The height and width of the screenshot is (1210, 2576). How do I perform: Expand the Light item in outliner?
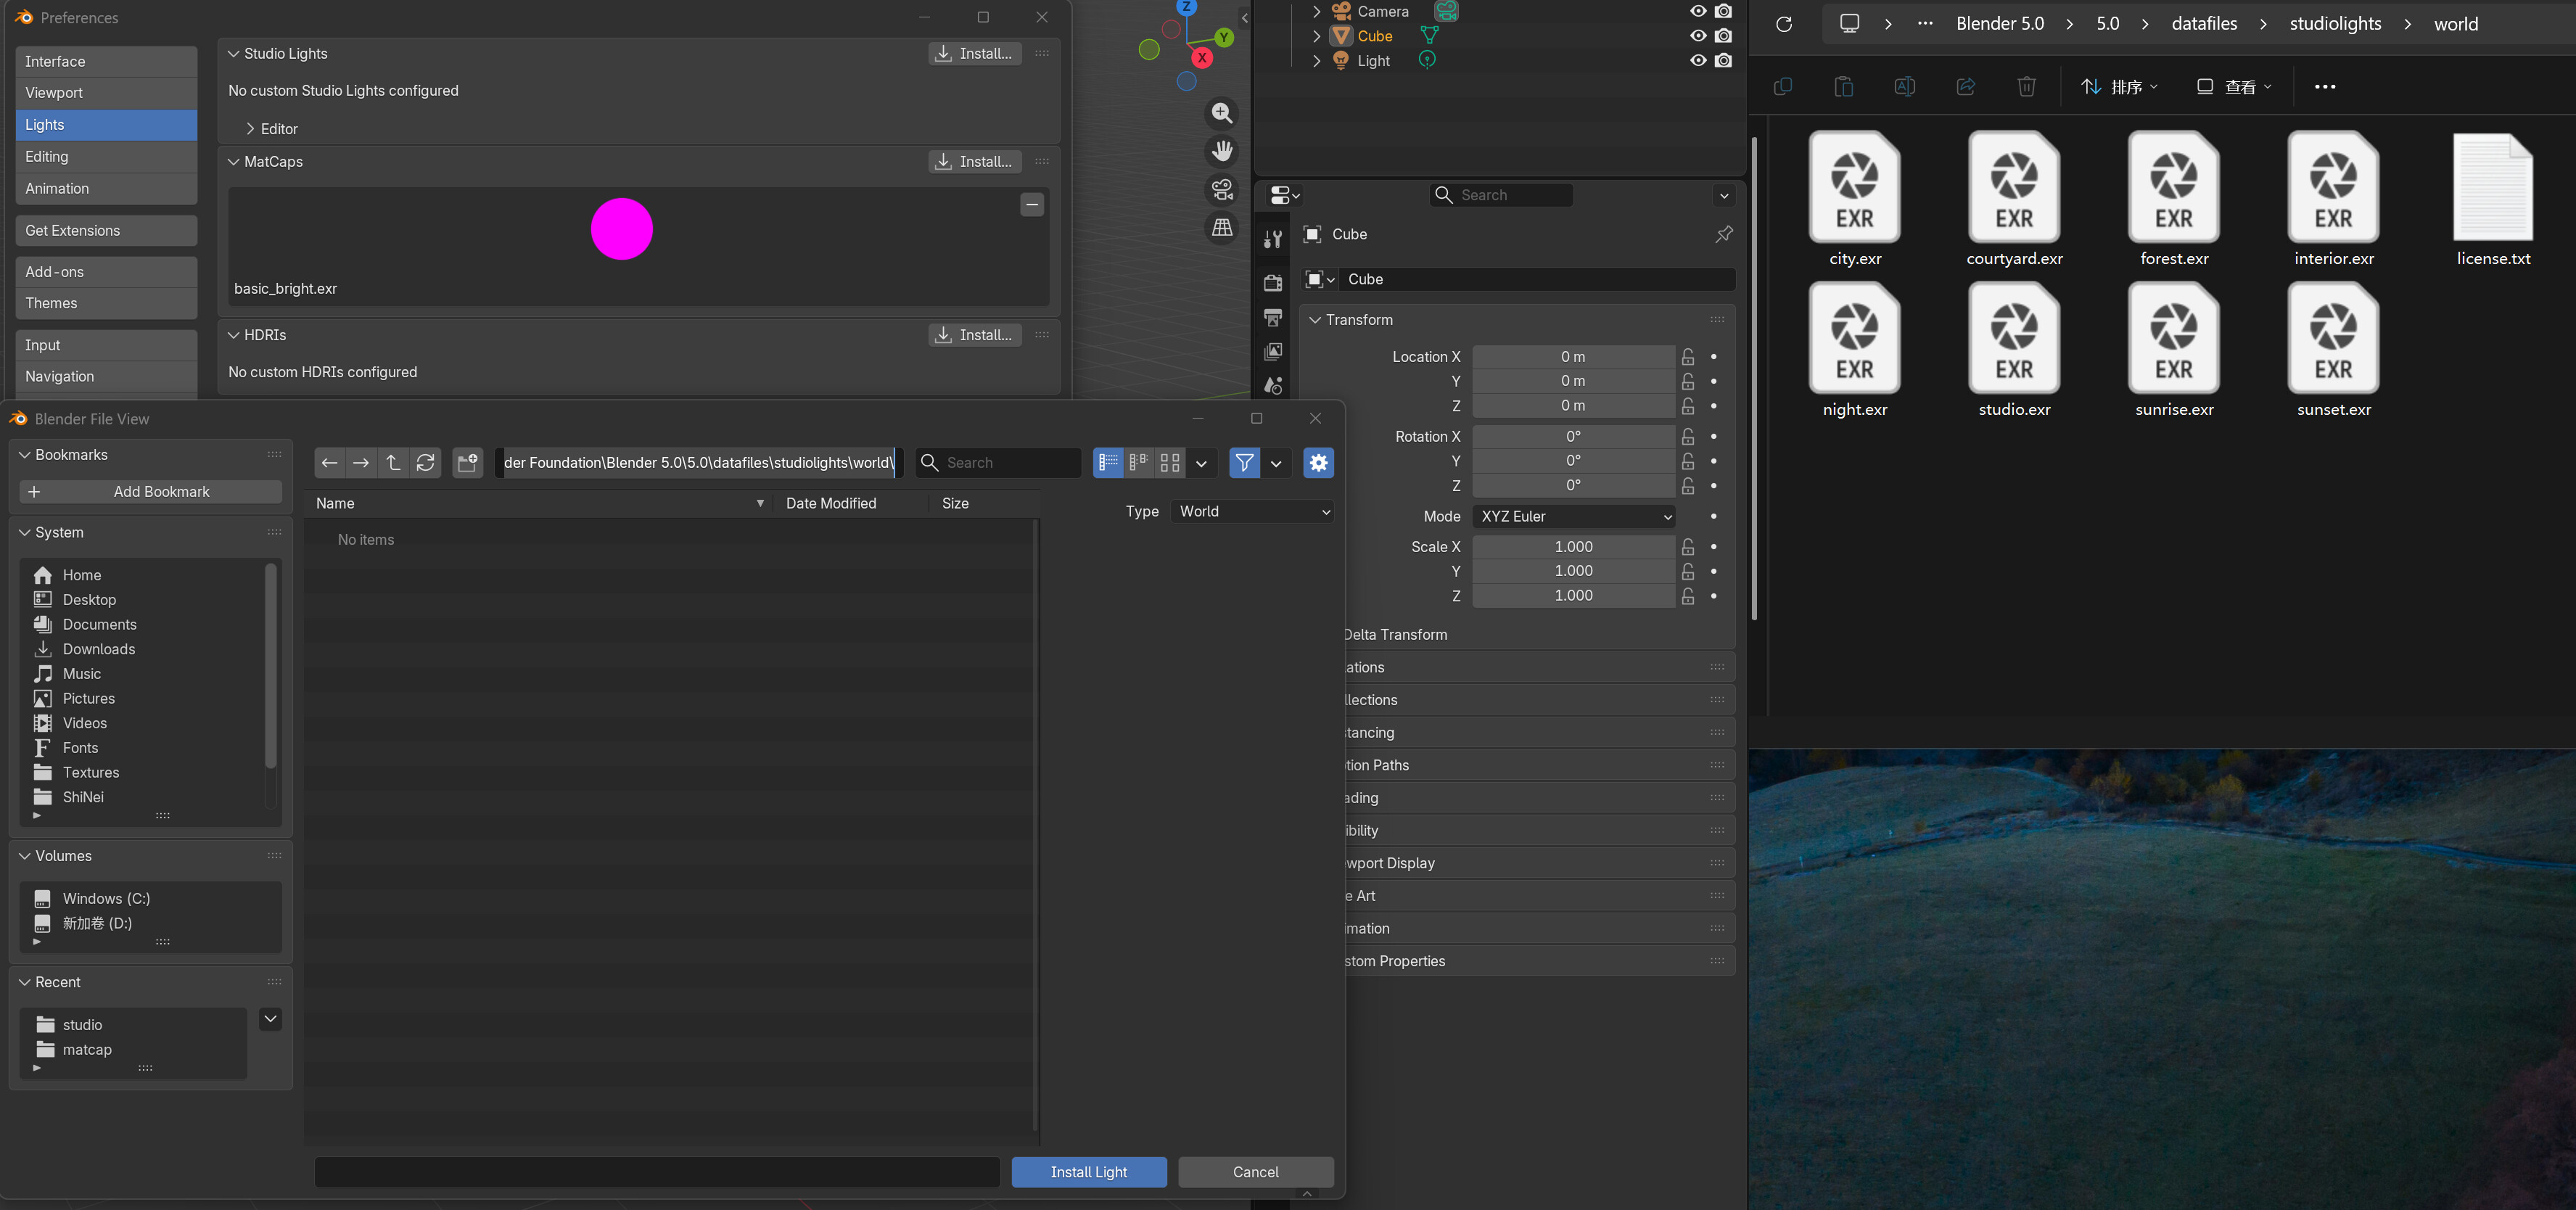pos(1316,61)
